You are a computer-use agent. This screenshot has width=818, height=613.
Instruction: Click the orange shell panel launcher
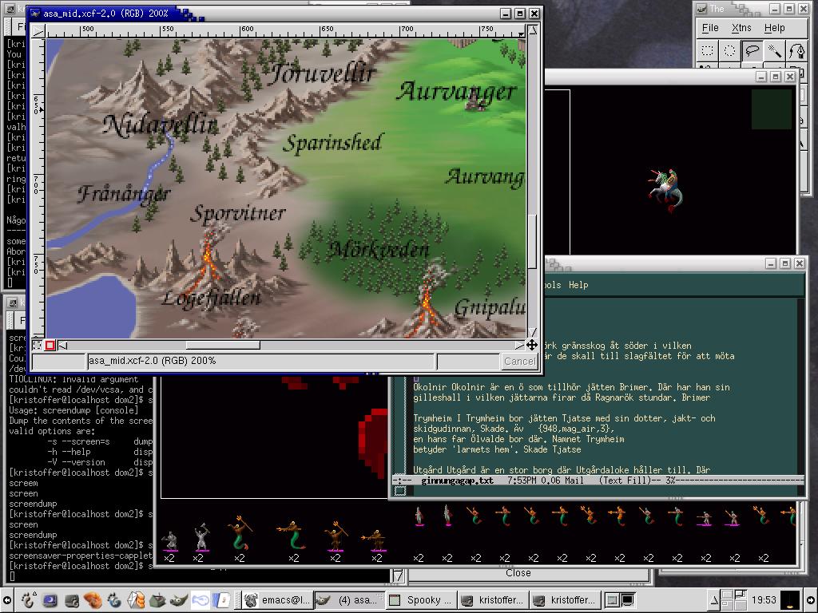(93, 600)
